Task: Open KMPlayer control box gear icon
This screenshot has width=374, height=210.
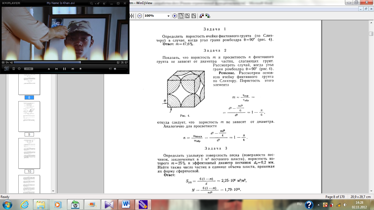Action: click(x=19, y=69)
